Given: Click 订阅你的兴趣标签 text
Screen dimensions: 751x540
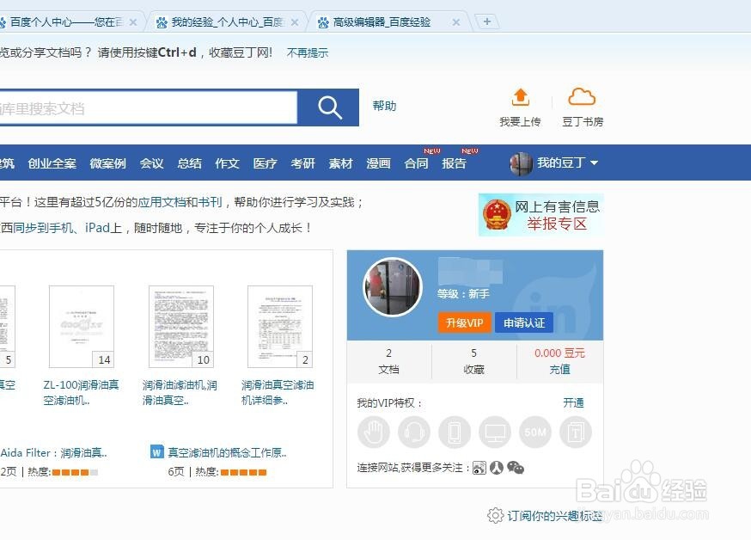Looking at the screenshot, I should (x=555, y=516).
